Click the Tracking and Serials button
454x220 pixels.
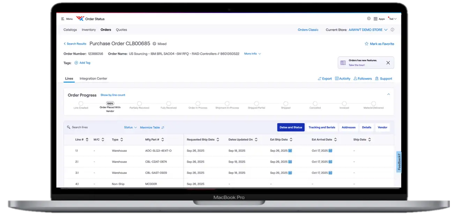[321, 127]
